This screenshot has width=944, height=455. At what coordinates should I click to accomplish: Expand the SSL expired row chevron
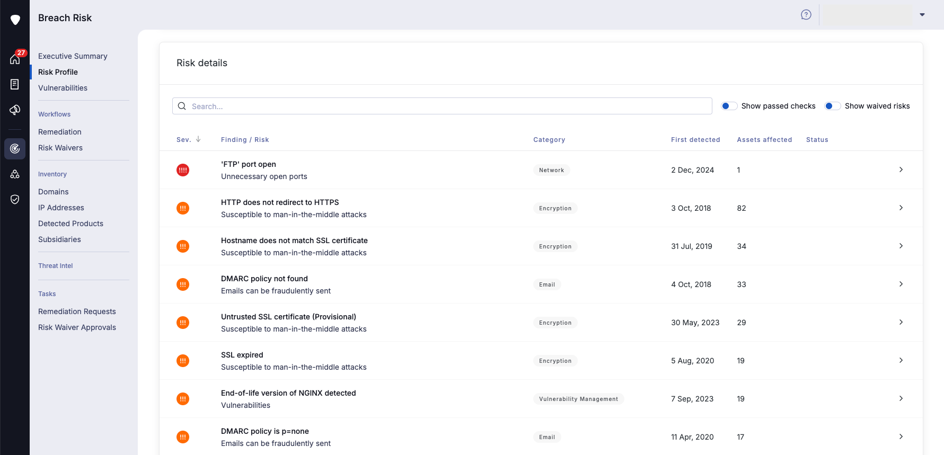pyautogui.click(x=901, y=360)
